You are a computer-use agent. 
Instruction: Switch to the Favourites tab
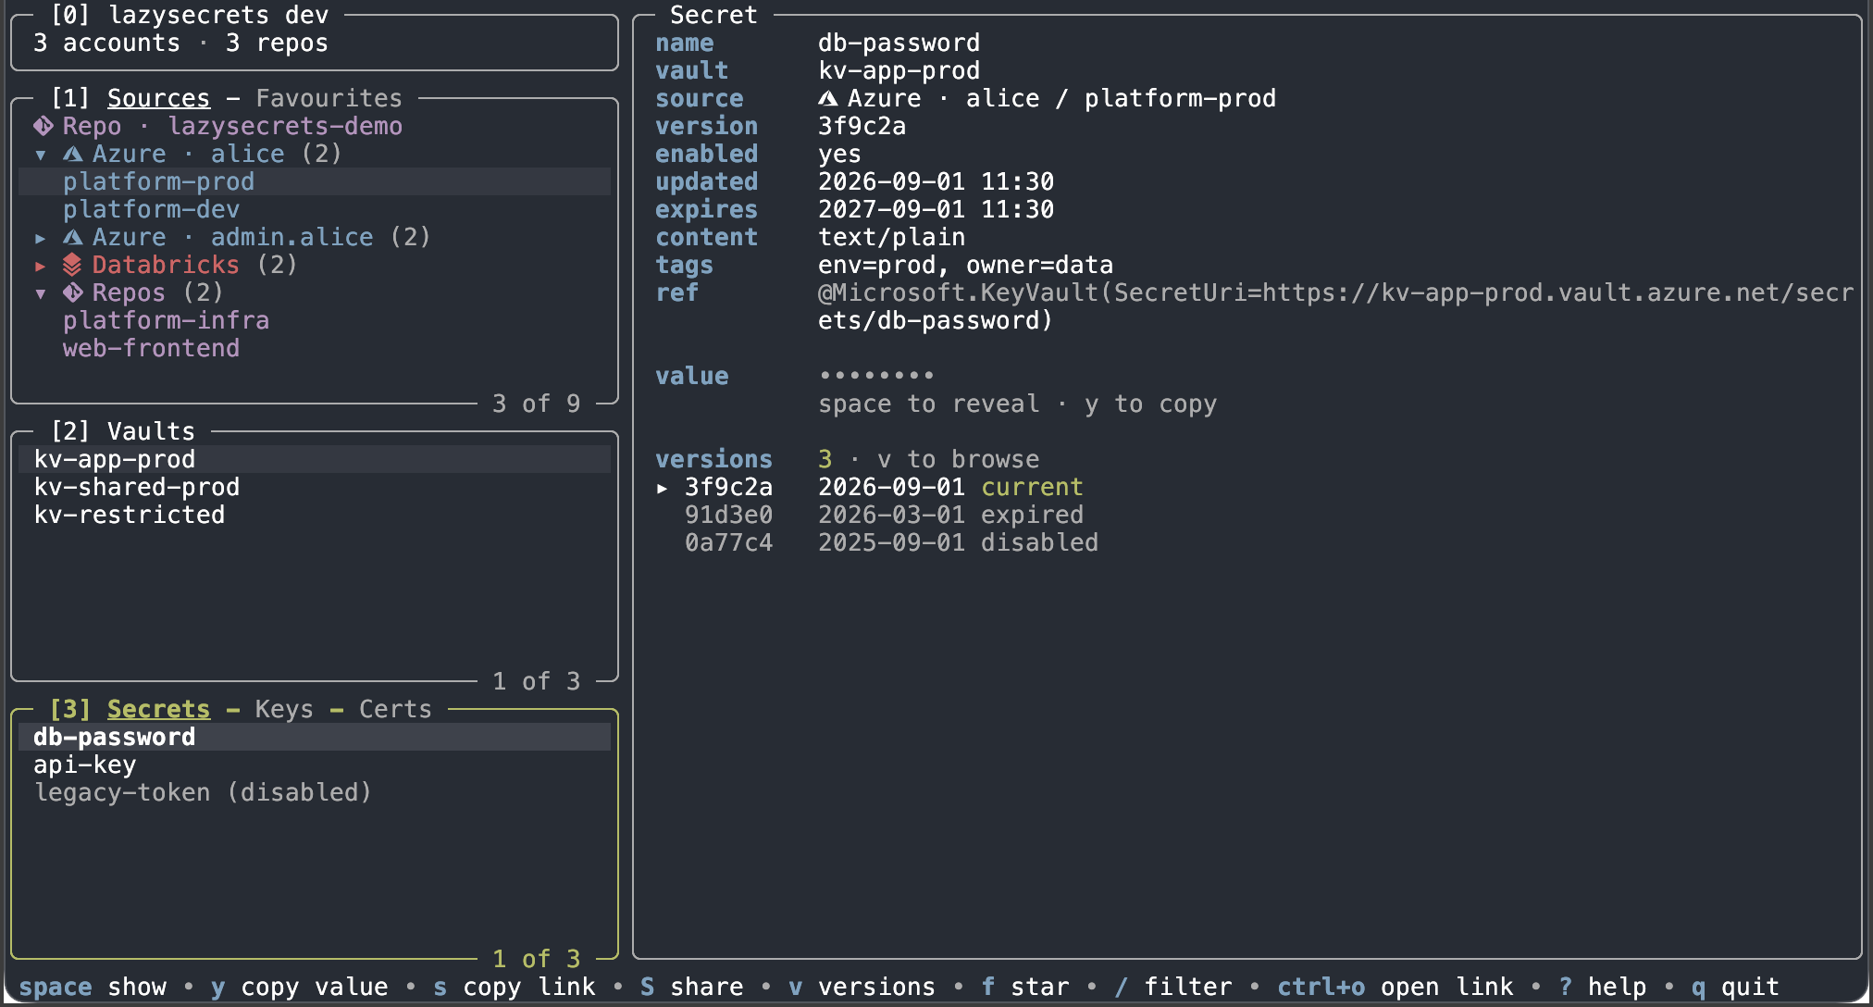[x=329, y=98]
